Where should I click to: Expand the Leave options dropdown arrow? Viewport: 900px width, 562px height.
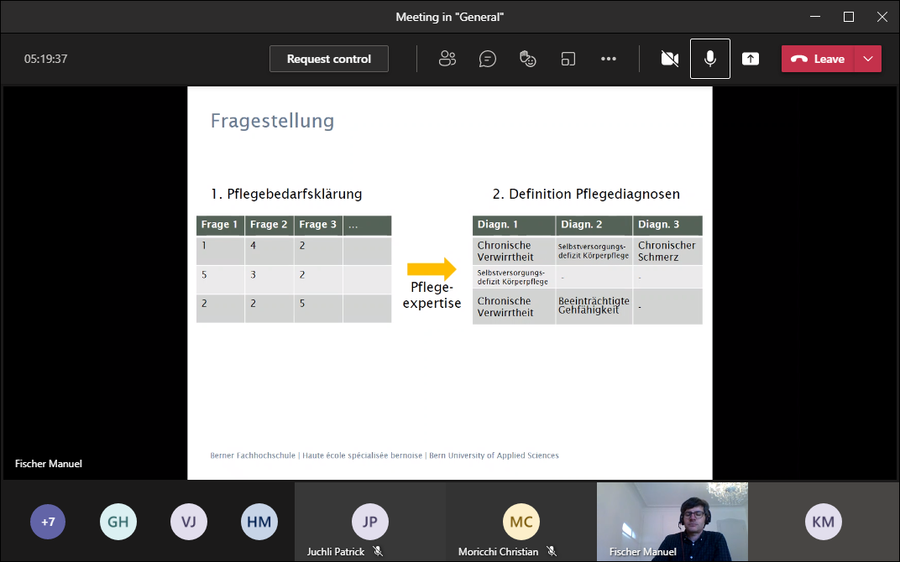click(x=868, y=59)
